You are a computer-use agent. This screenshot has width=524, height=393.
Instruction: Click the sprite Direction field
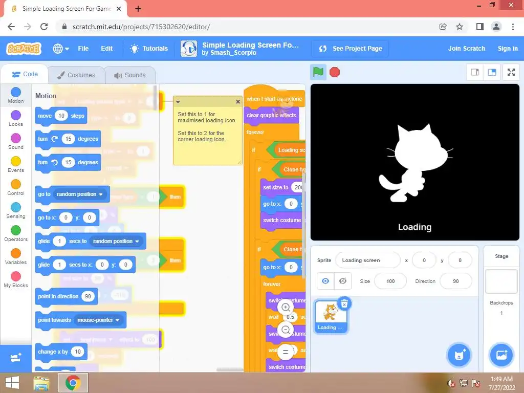456,281
